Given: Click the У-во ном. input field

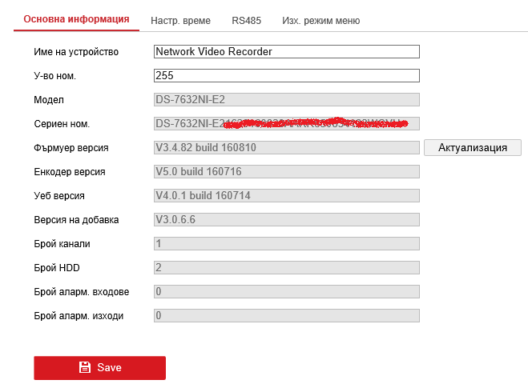Looking at the screenshot, I should tap(287, 75).
